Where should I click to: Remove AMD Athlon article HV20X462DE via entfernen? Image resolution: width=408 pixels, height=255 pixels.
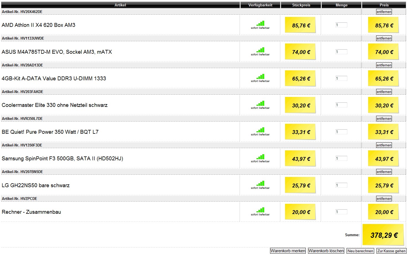click(x=384, y=12)
